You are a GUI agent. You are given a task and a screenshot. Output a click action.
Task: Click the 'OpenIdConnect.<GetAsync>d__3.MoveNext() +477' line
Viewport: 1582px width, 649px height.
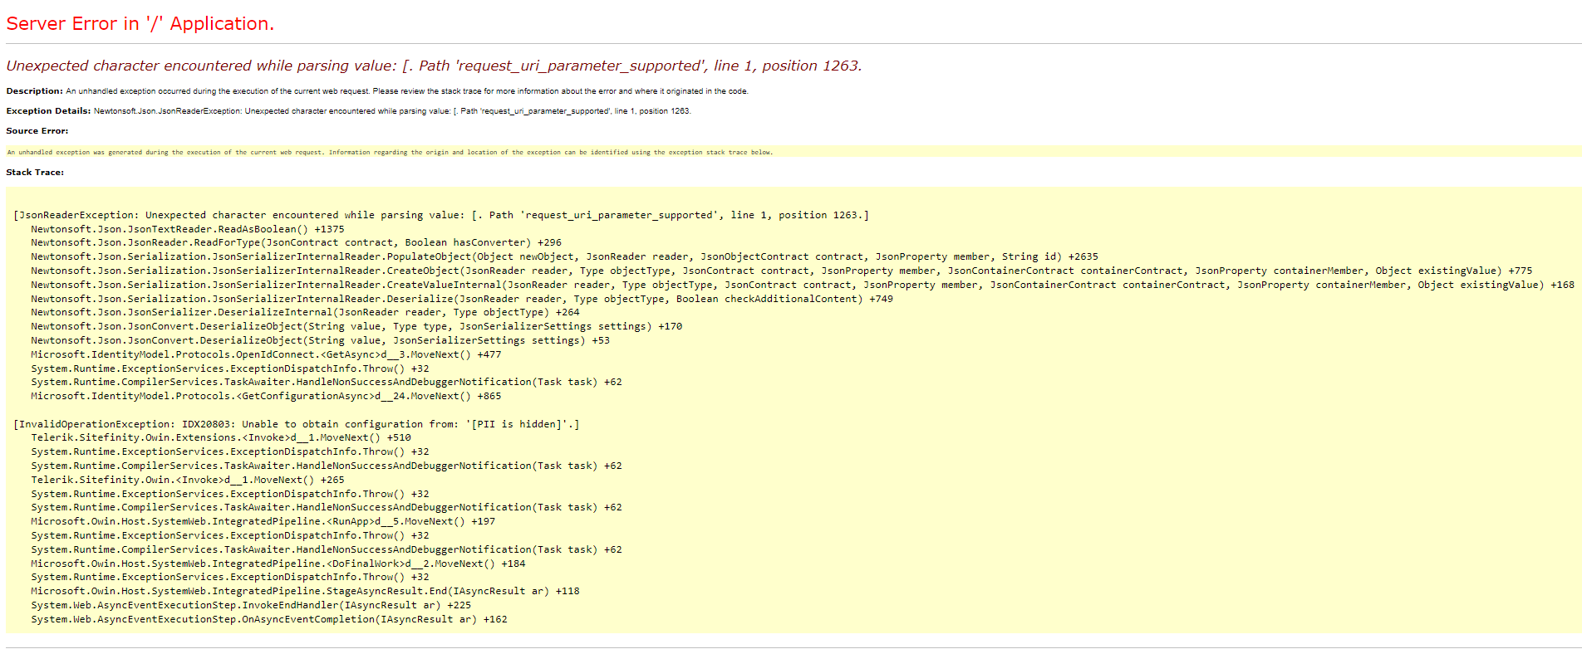click(x=266, y=354)
